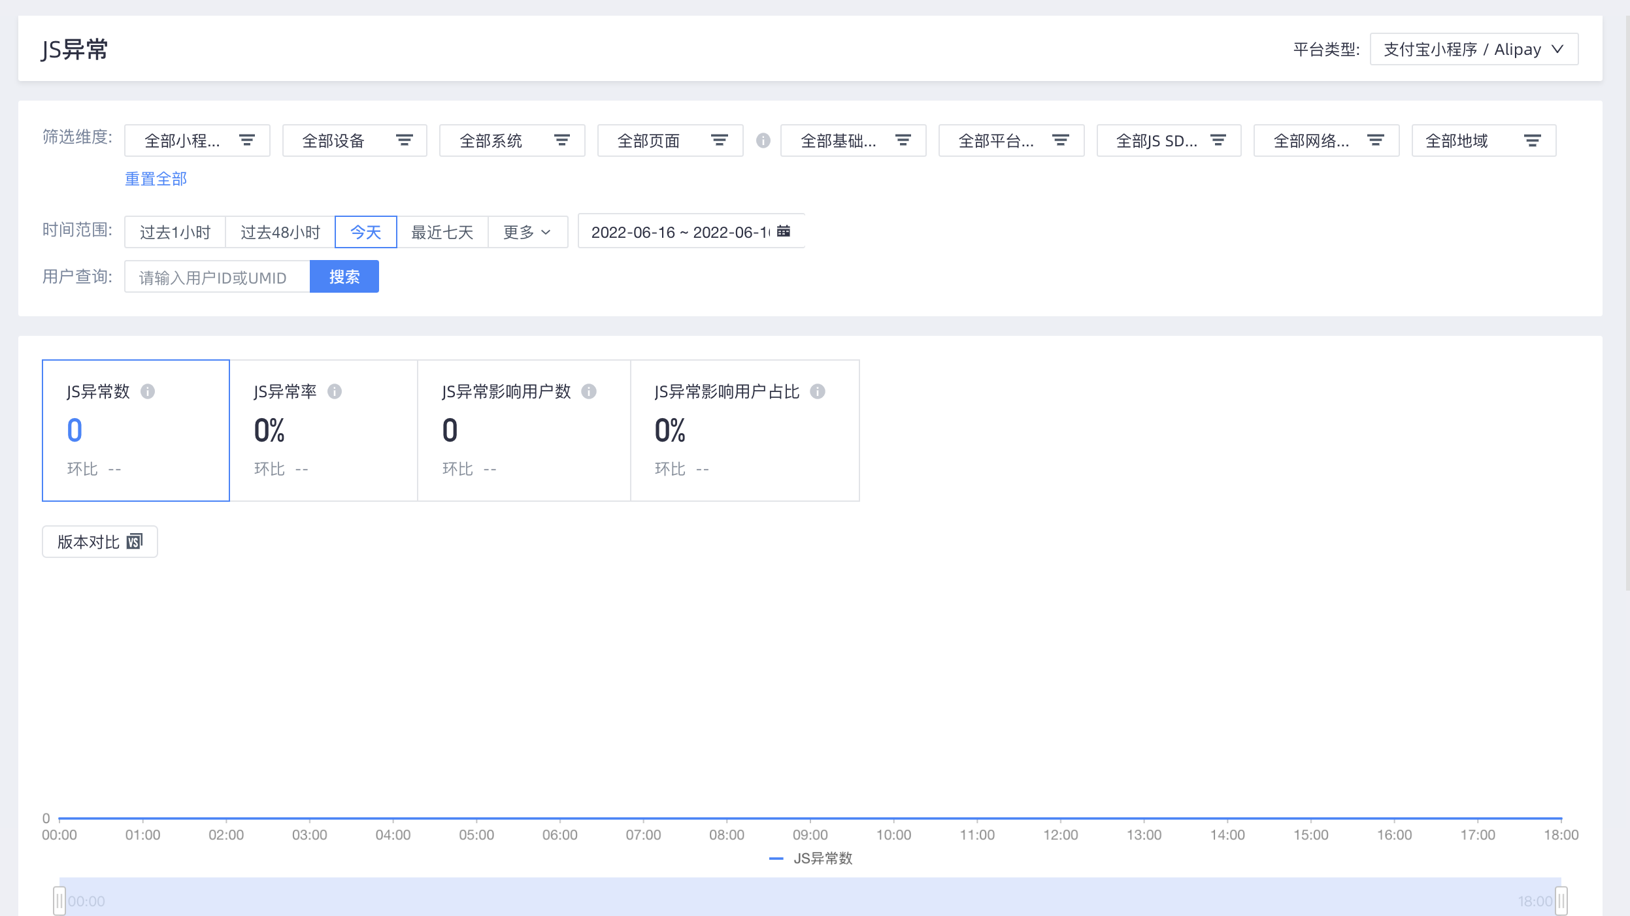This screenshot has width=1630, height=916.
Task: Click info icon next to JS异常影响用户占比
Action: (818, 391)
